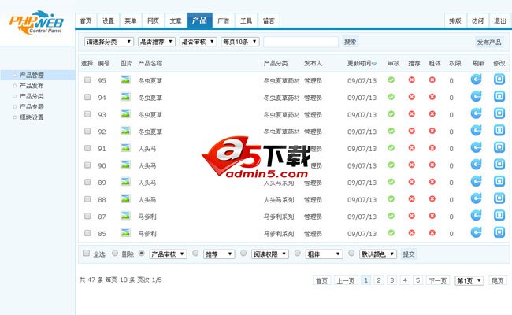Switch to the 设置 tab
This screenshot has height=315, width=512.
(108, 20)
